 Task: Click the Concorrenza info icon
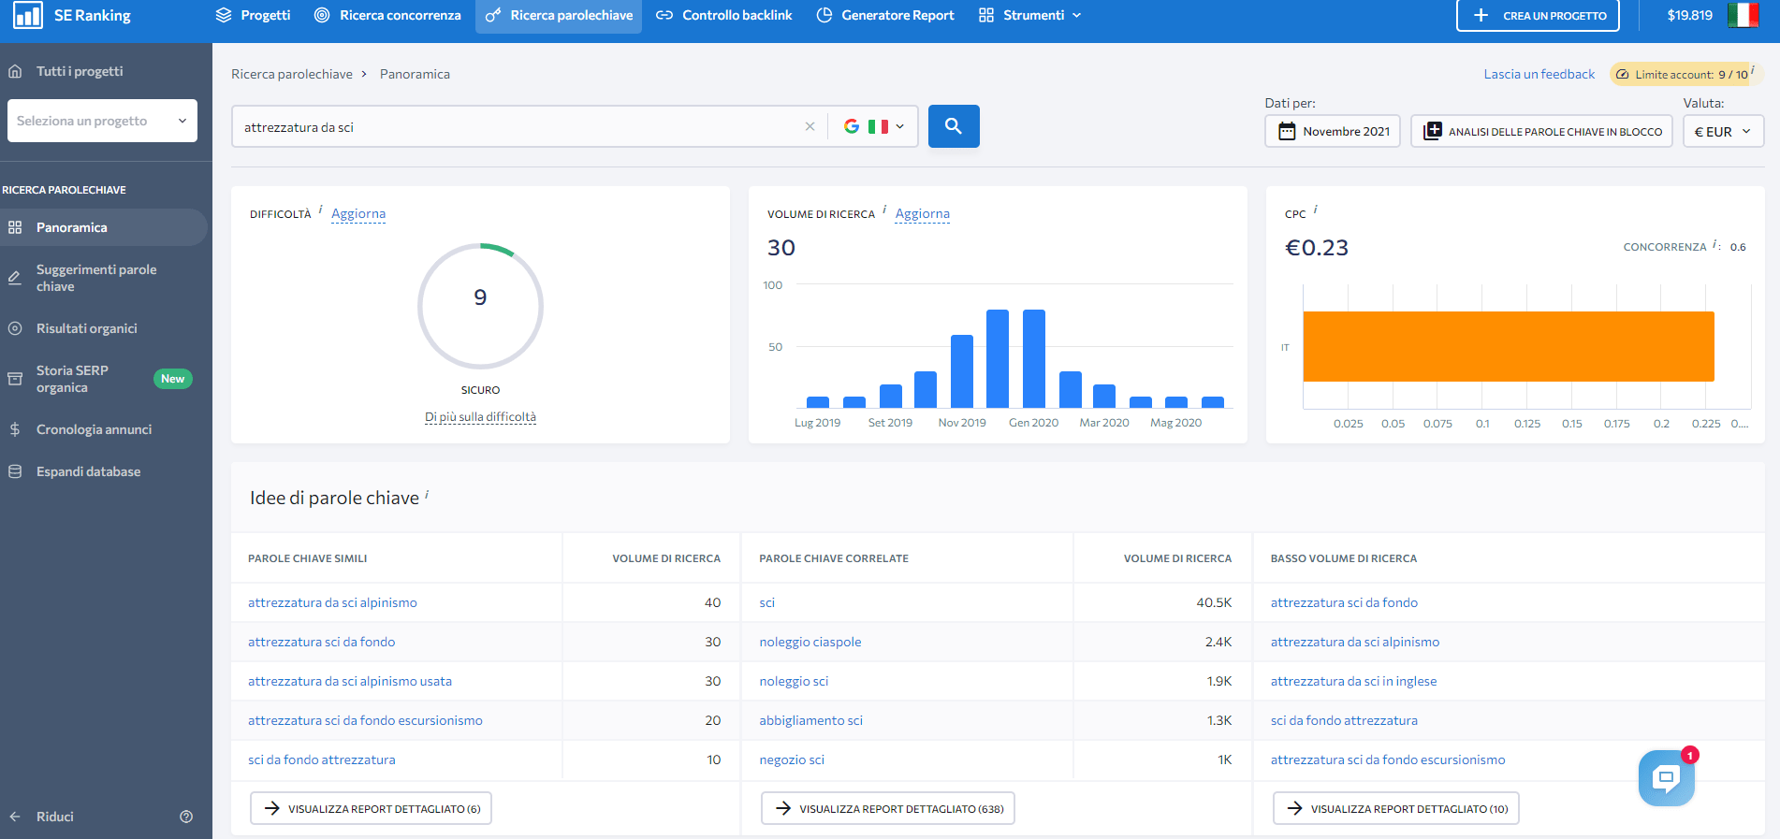tap(1714, 245)
